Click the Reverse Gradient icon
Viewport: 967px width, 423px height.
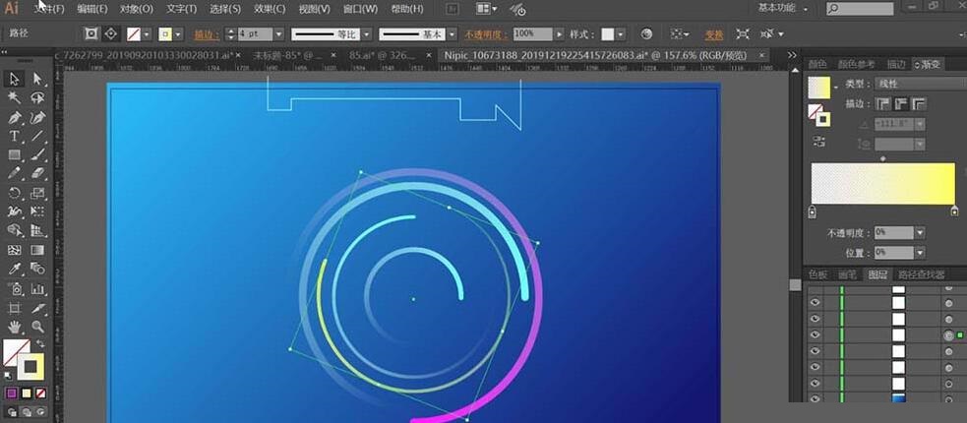[819, 142]
